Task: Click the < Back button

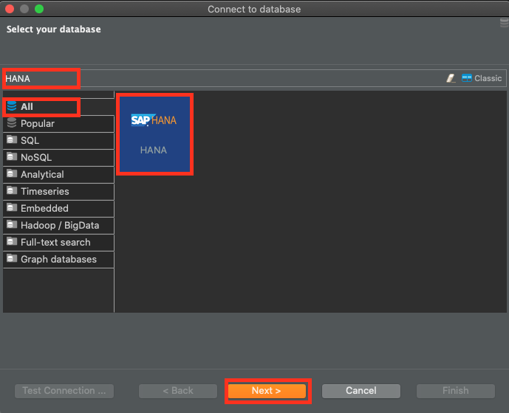Action: point(178,391)
